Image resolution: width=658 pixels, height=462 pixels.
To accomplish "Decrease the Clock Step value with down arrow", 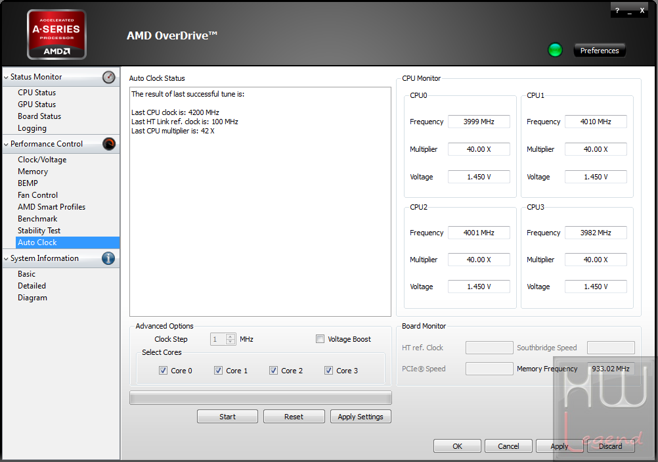I will [x=230, y=342].
